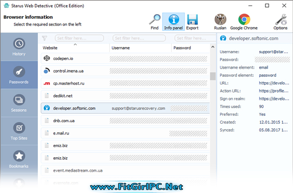This screenshot has height=195, width=293.
Task: Select the Ruslan user profile
Action: pos(220,22)
